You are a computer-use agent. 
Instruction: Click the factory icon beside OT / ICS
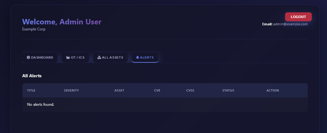[68, 58]
